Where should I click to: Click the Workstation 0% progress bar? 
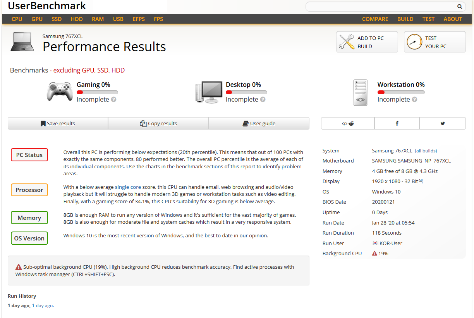[x=401, y=92]
